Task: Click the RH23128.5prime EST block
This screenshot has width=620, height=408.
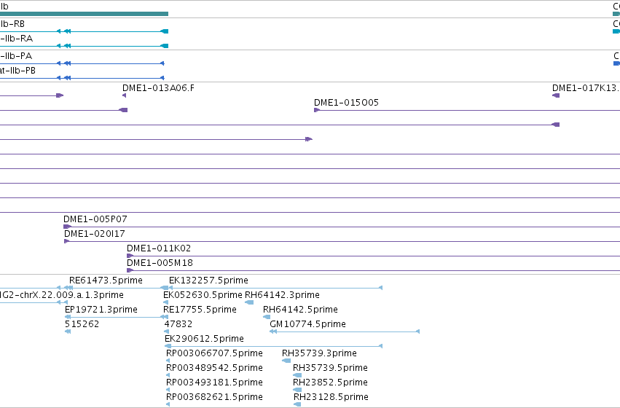Action: [297, 404]
